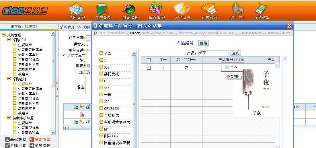Tick the checkbox for row 1
The width and height of the screenshot is (316, 148).
click(149, 68)
